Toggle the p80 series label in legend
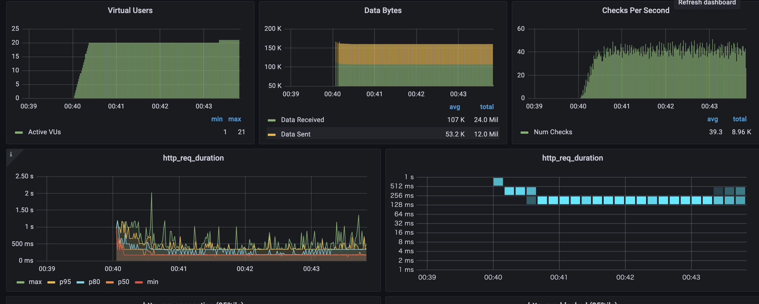This screenshot has width=759, height=304. pos(94,282)
